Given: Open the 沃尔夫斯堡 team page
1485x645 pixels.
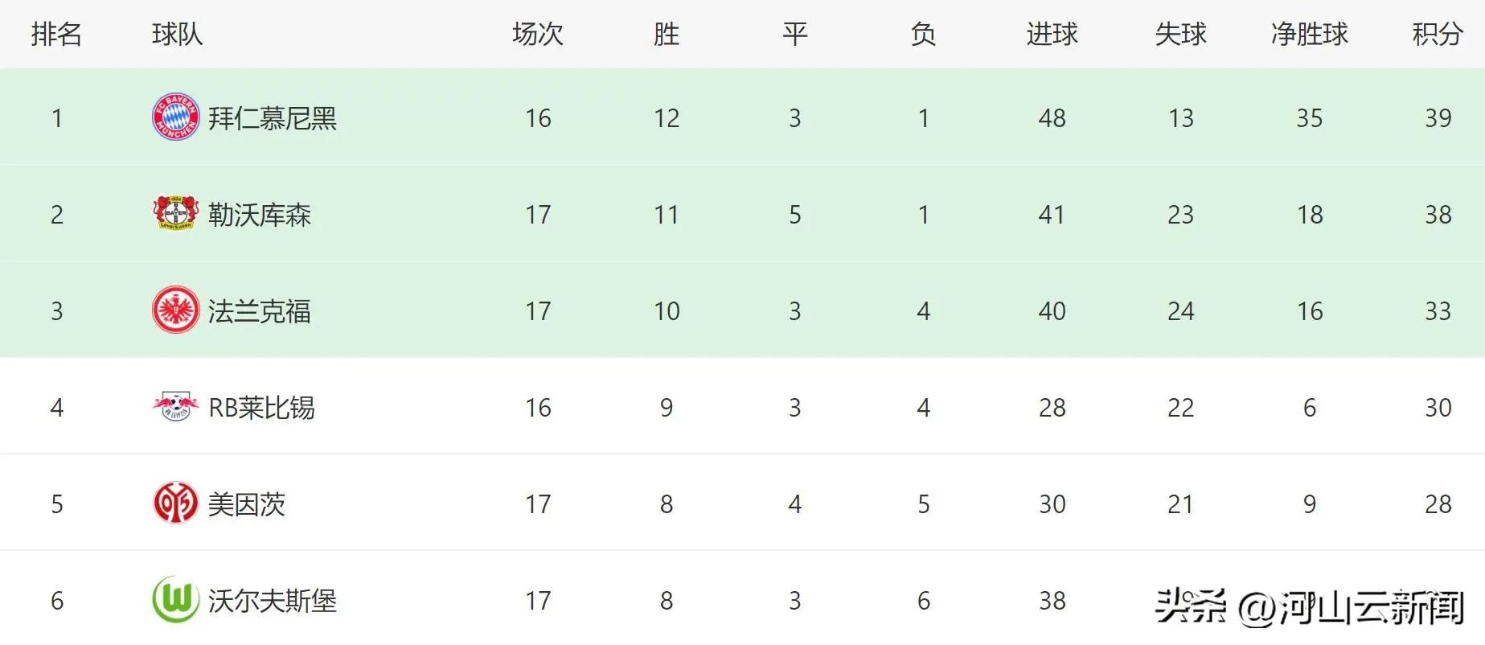Looking at the screenshot, I should (x=273, y=601).
